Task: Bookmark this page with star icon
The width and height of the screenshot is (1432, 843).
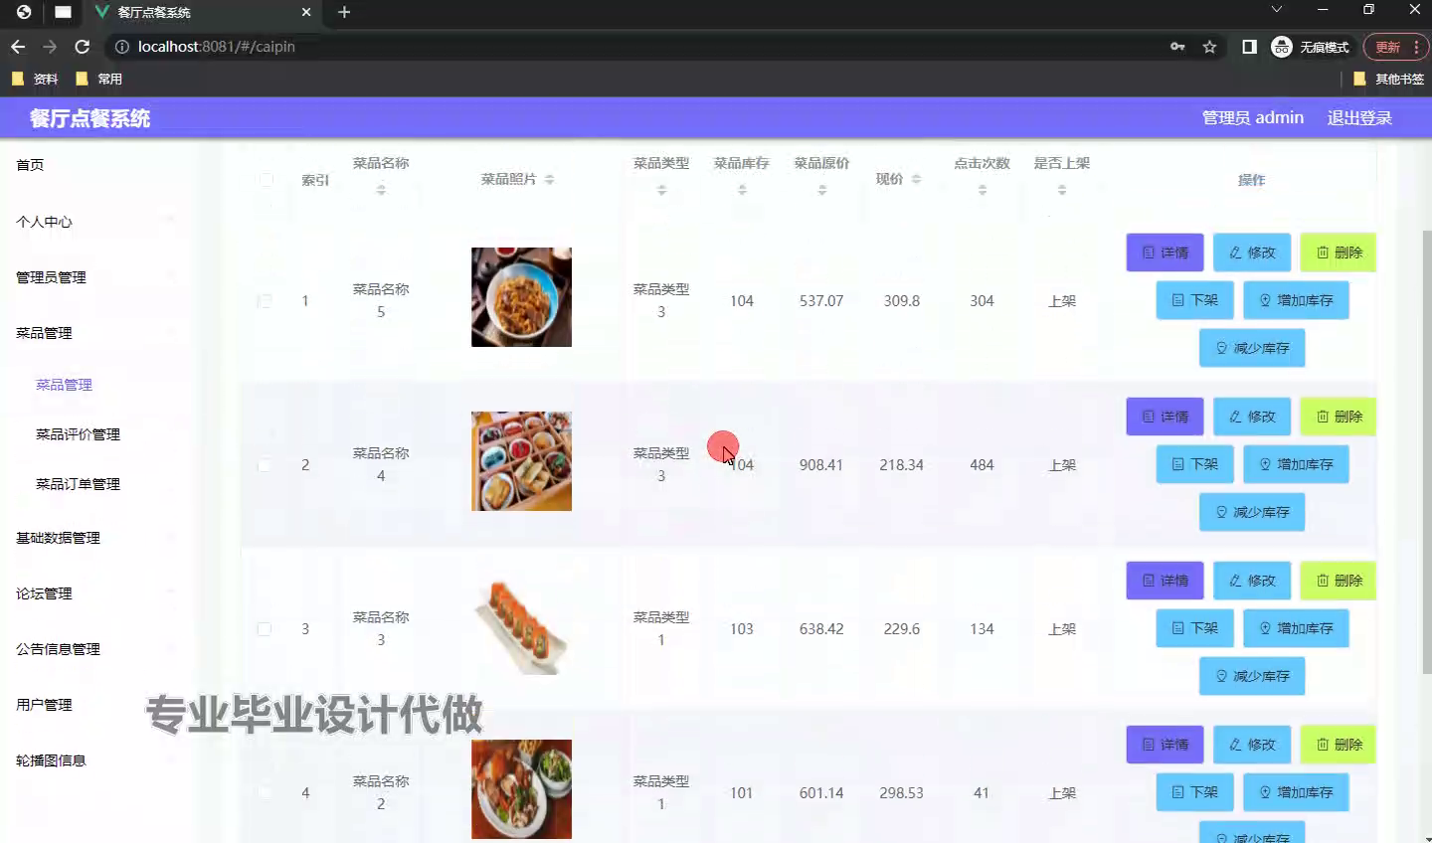Action: [1209, 47]
